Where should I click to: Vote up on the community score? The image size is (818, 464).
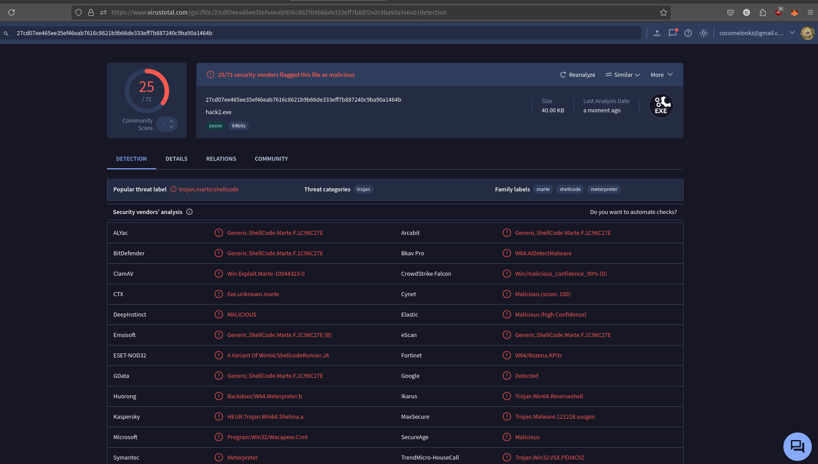click(171, 121)
